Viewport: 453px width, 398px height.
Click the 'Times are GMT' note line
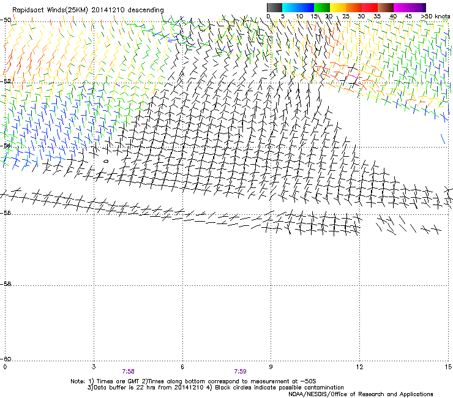[193, 381]
